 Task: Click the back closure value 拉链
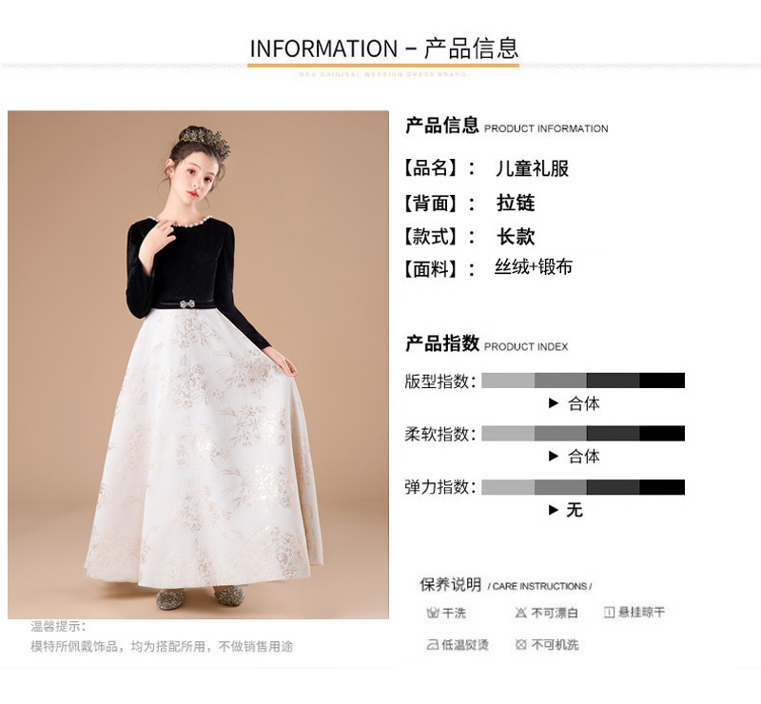[x=516, y=203]
